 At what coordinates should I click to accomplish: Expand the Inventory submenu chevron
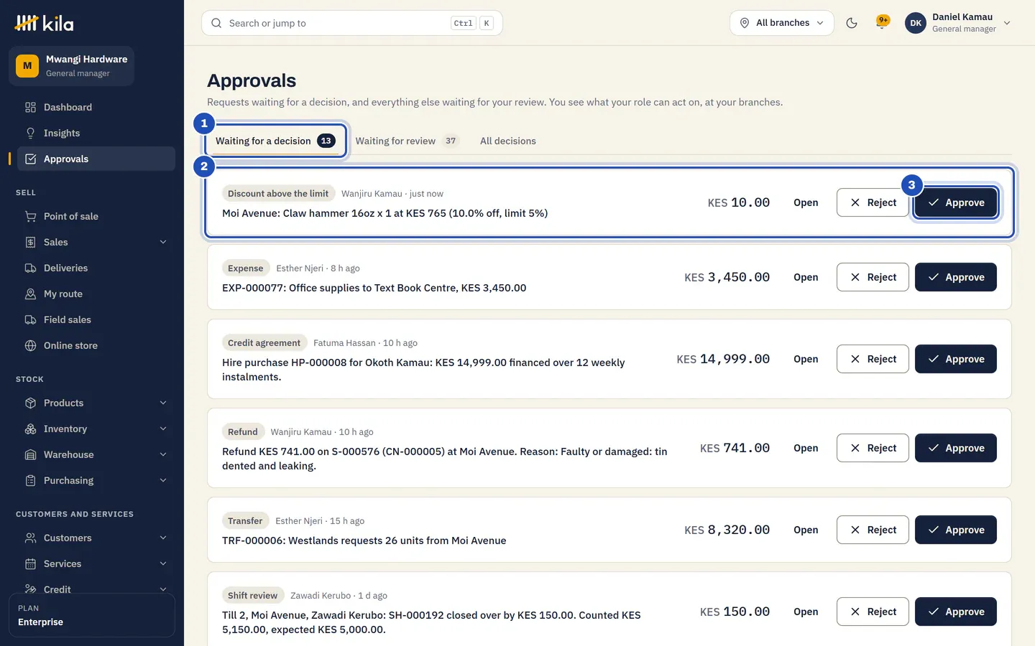[163, 429]
